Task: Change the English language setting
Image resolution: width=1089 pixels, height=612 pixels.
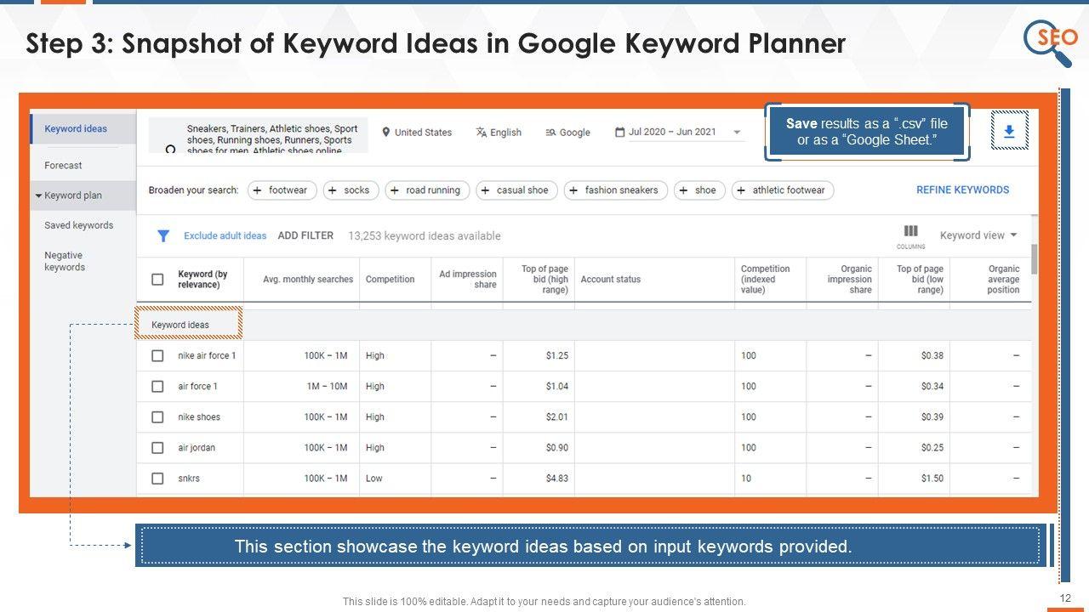Action: (x=499, y=133)
